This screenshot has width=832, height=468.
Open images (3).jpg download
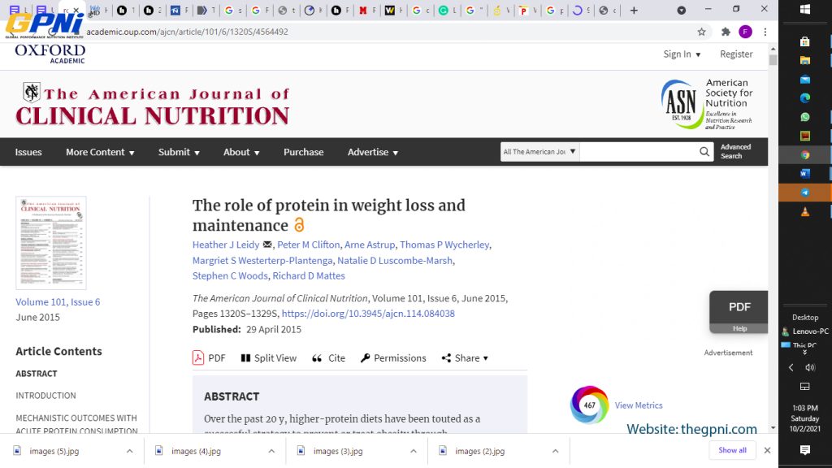tap(338, 451)
